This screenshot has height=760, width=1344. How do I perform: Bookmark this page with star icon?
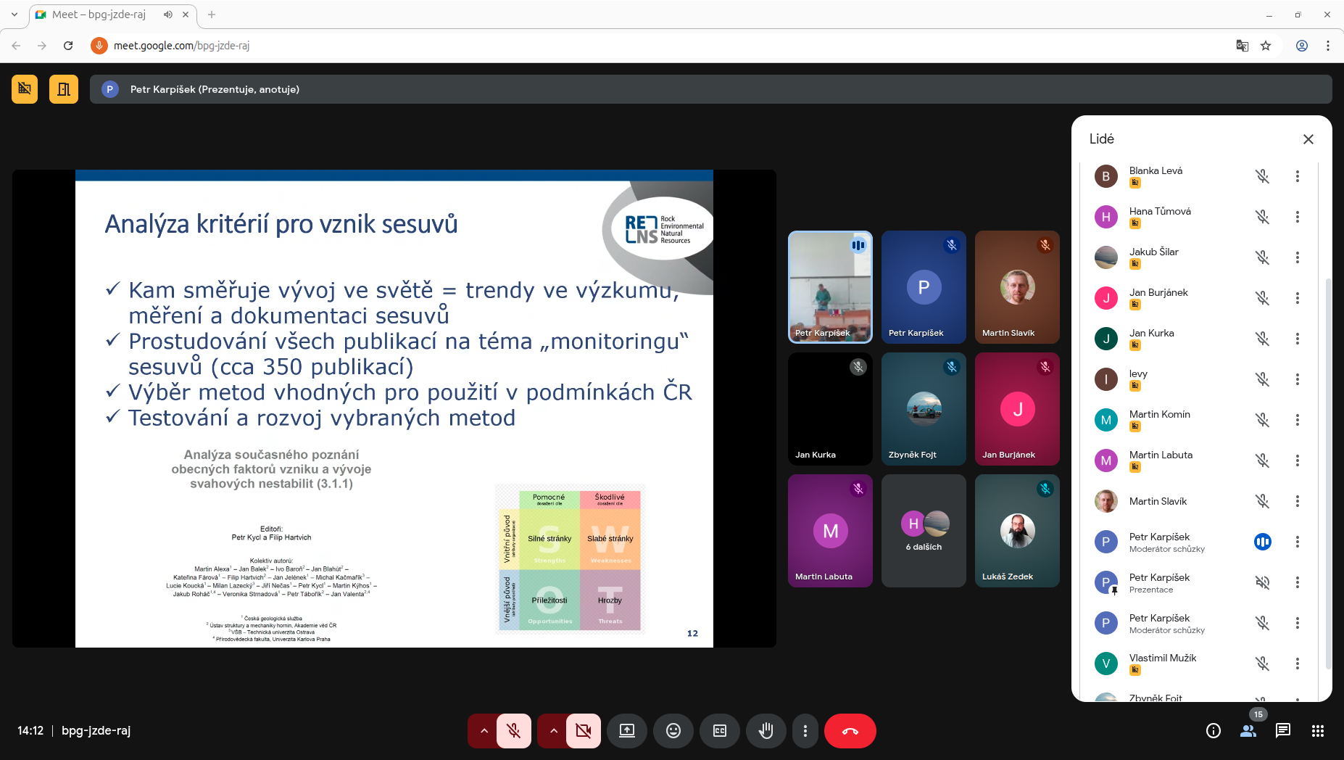1266,46
